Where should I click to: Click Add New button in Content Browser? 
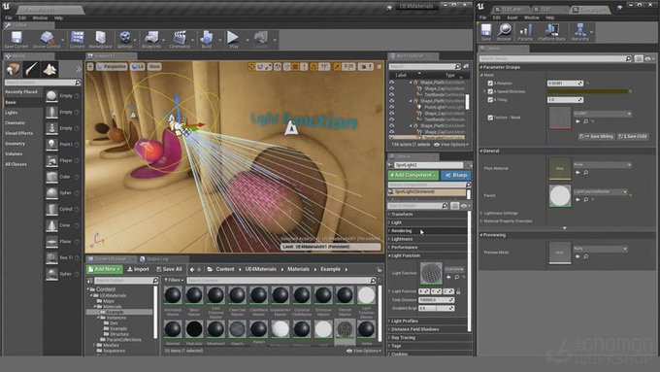pos(105,269)
